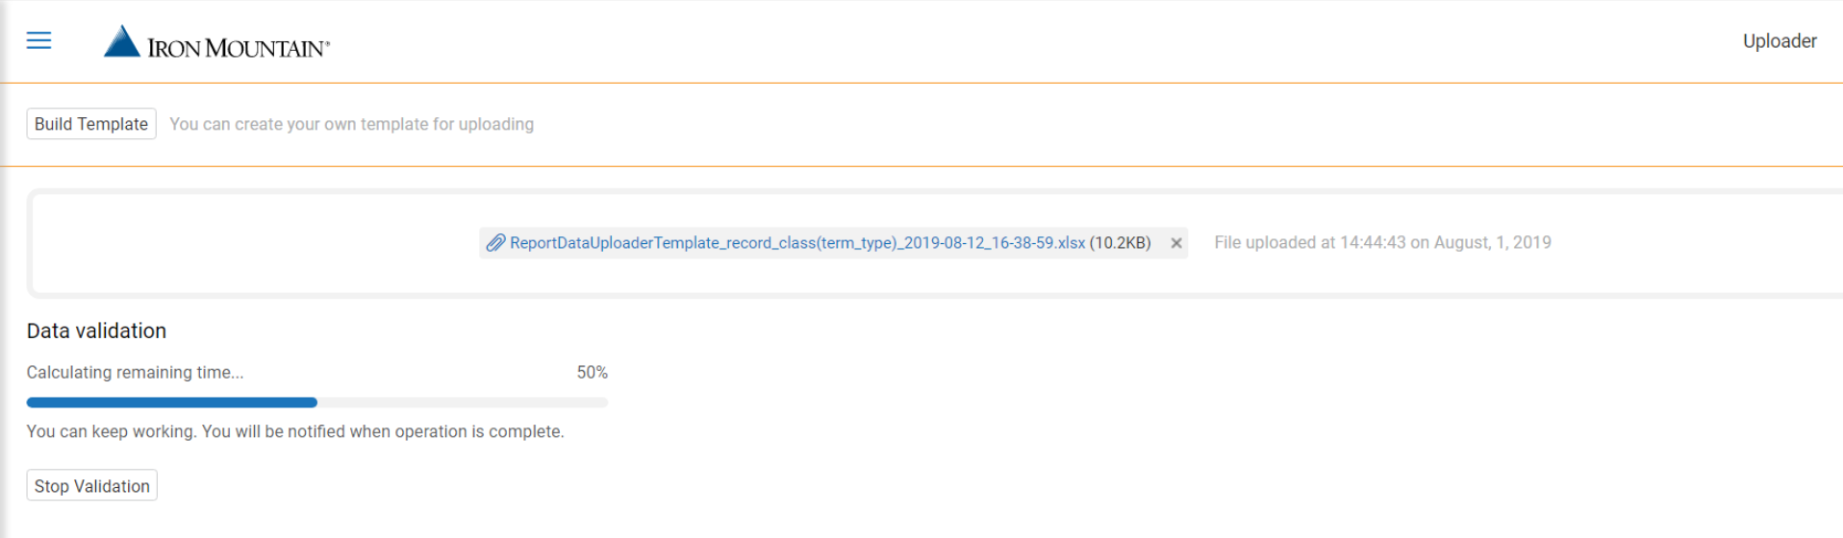Click the (10.2KB) file size label
This screenshot has height=538, width=1843.
[1120, 243]
